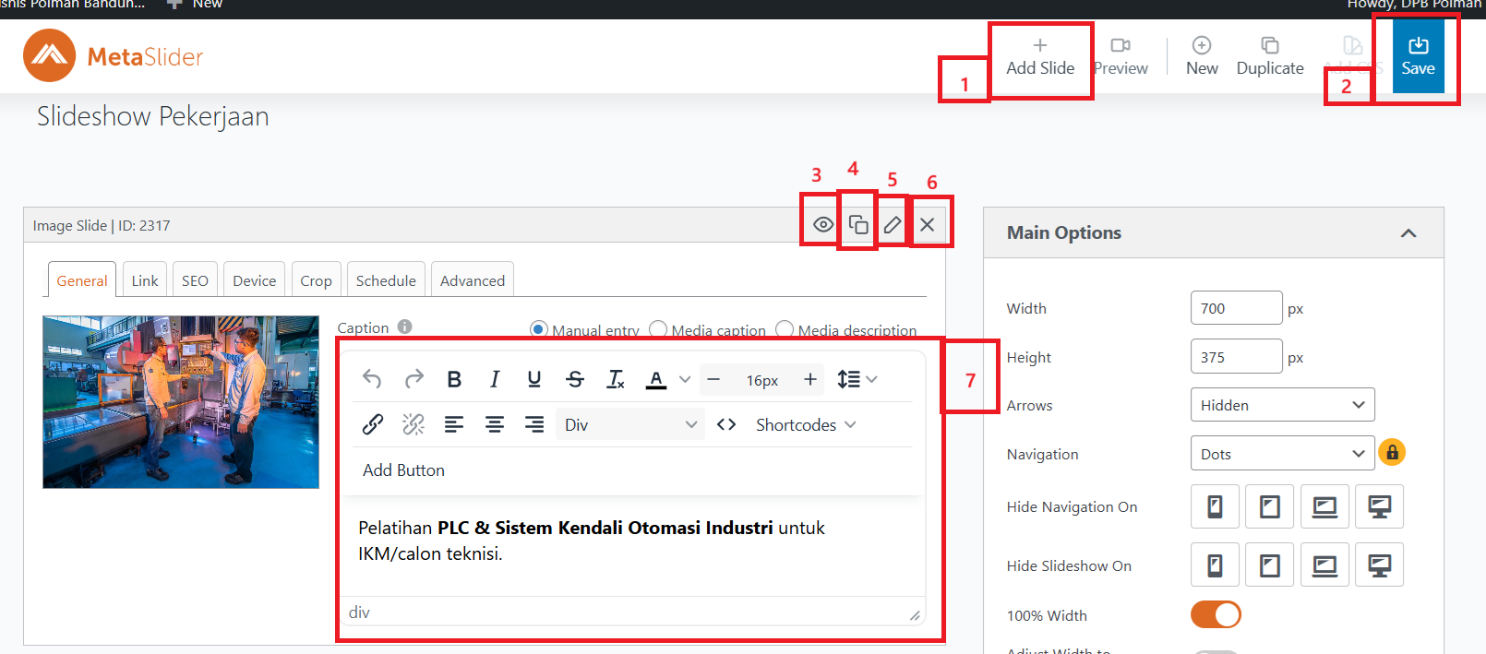Image resolution: width=1486 pixels, height=654 pixels.
Task: Open the Schedule tab
Action: click(386, 280)
